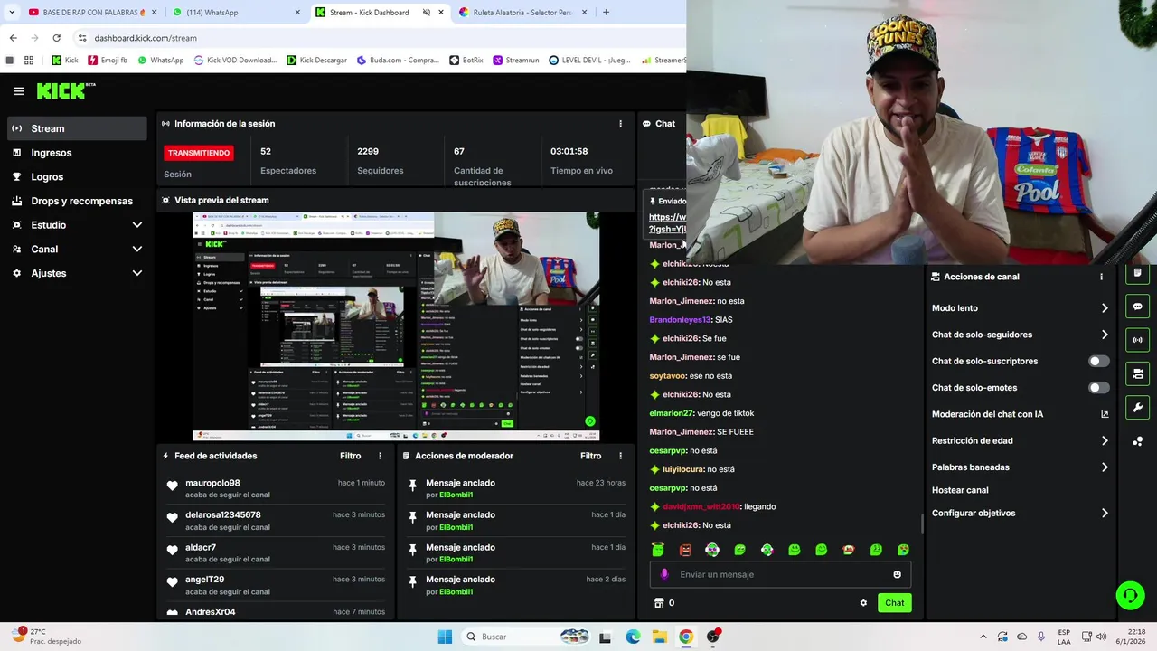Image resolution: width=1157 pixels, height=651 pixels.
Task: Mute the Kick Dashboard tab audio
Action: click(427, 13)
